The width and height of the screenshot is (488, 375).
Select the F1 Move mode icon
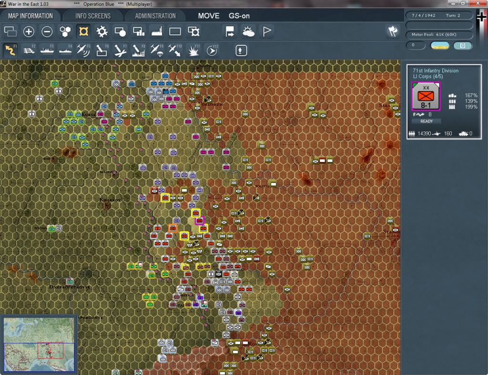point(10,51)
